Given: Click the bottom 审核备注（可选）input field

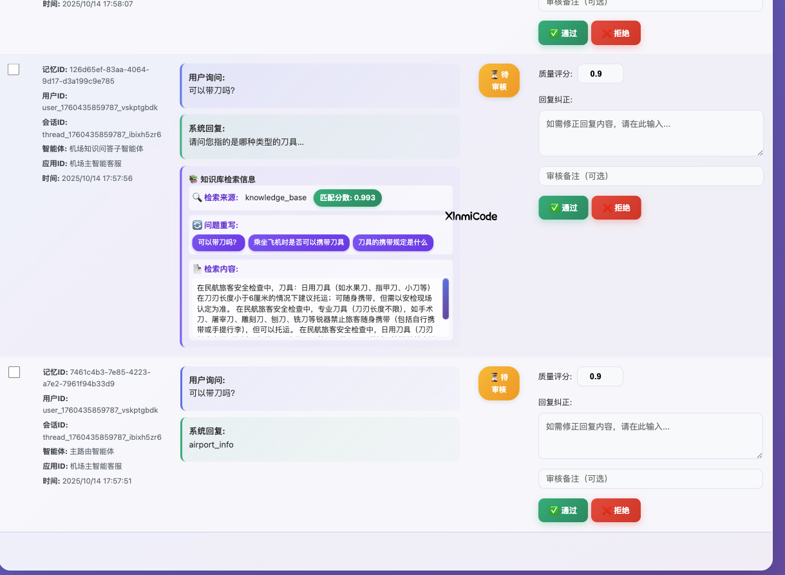Looking at the screenshot, I should coord(650,478).
